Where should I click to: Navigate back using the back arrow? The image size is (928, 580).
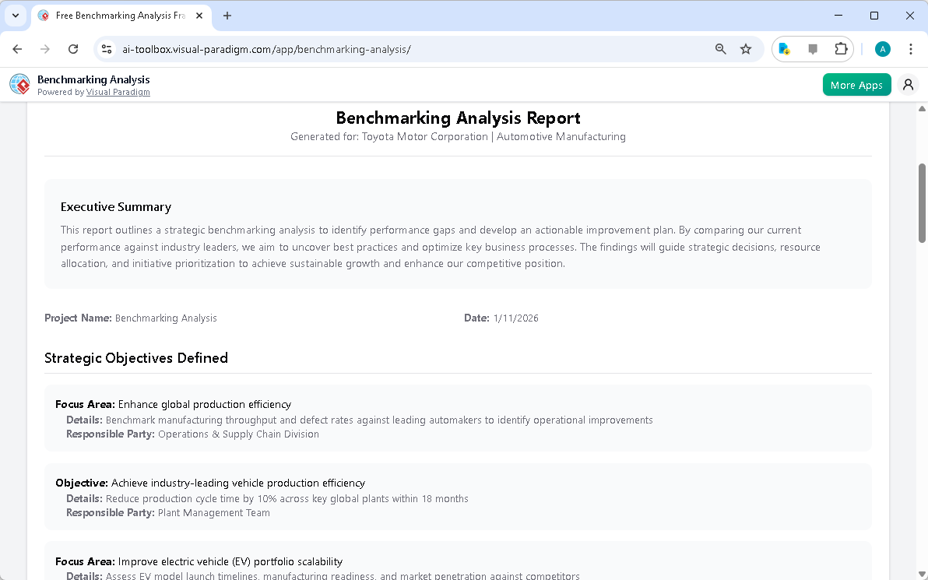17,48
